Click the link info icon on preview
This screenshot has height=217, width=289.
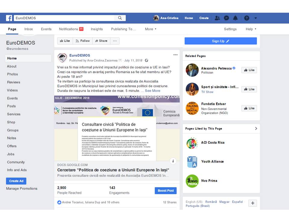click(x=173, y=161)
